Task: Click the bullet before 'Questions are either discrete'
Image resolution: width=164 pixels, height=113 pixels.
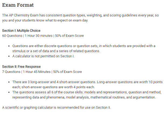Action: point(9,46)
